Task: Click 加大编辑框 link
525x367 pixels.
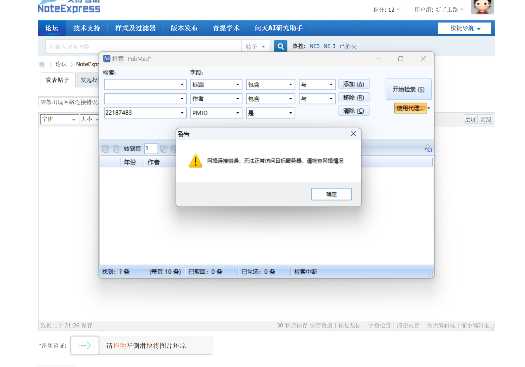Action: coord(441,326)
